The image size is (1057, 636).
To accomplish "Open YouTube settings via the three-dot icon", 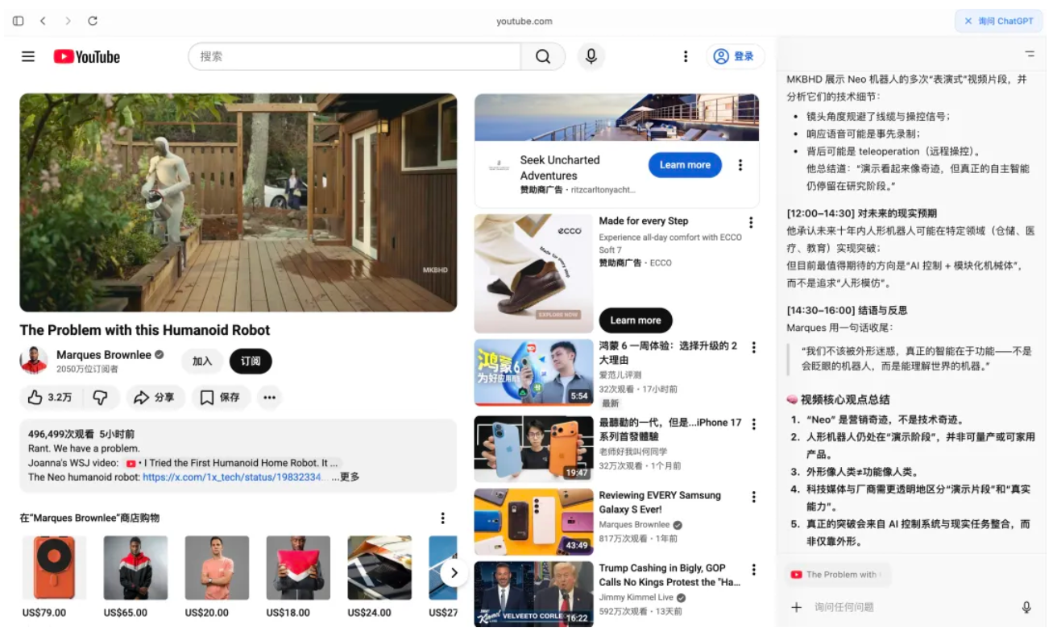I will [685, 56].
